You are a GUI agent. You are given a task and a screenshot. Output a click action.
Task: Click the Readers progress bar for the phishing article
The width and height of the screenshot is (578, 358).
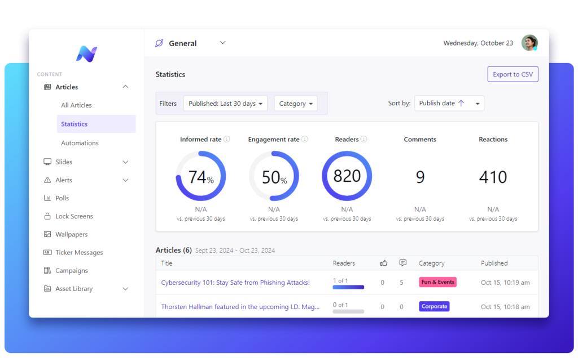[x=348, y=287]
